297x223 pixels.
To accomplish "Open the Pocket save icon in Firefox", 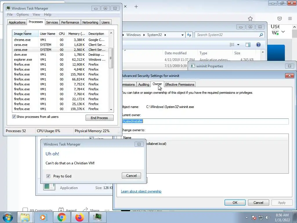I will (x=280, y=19).
